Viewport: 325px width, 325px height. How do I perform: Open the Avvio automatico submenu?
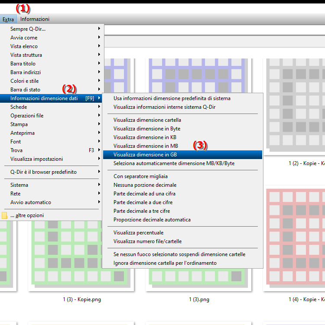pyautogui.click(x=51, y=202)
